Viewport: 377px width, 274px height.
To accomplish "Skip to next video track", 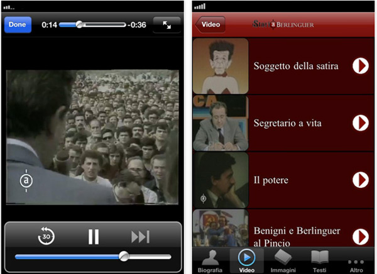I will tap(139, 236).
